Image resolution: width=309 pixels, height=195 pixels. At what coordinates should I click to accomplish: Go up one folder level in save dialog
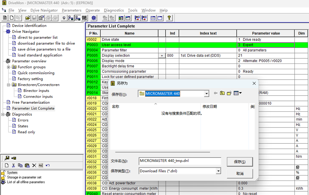pyautogui.click(x=222, y=93)
